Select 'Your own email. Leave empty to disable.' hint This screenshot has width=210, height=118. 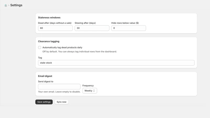[59, 92]
